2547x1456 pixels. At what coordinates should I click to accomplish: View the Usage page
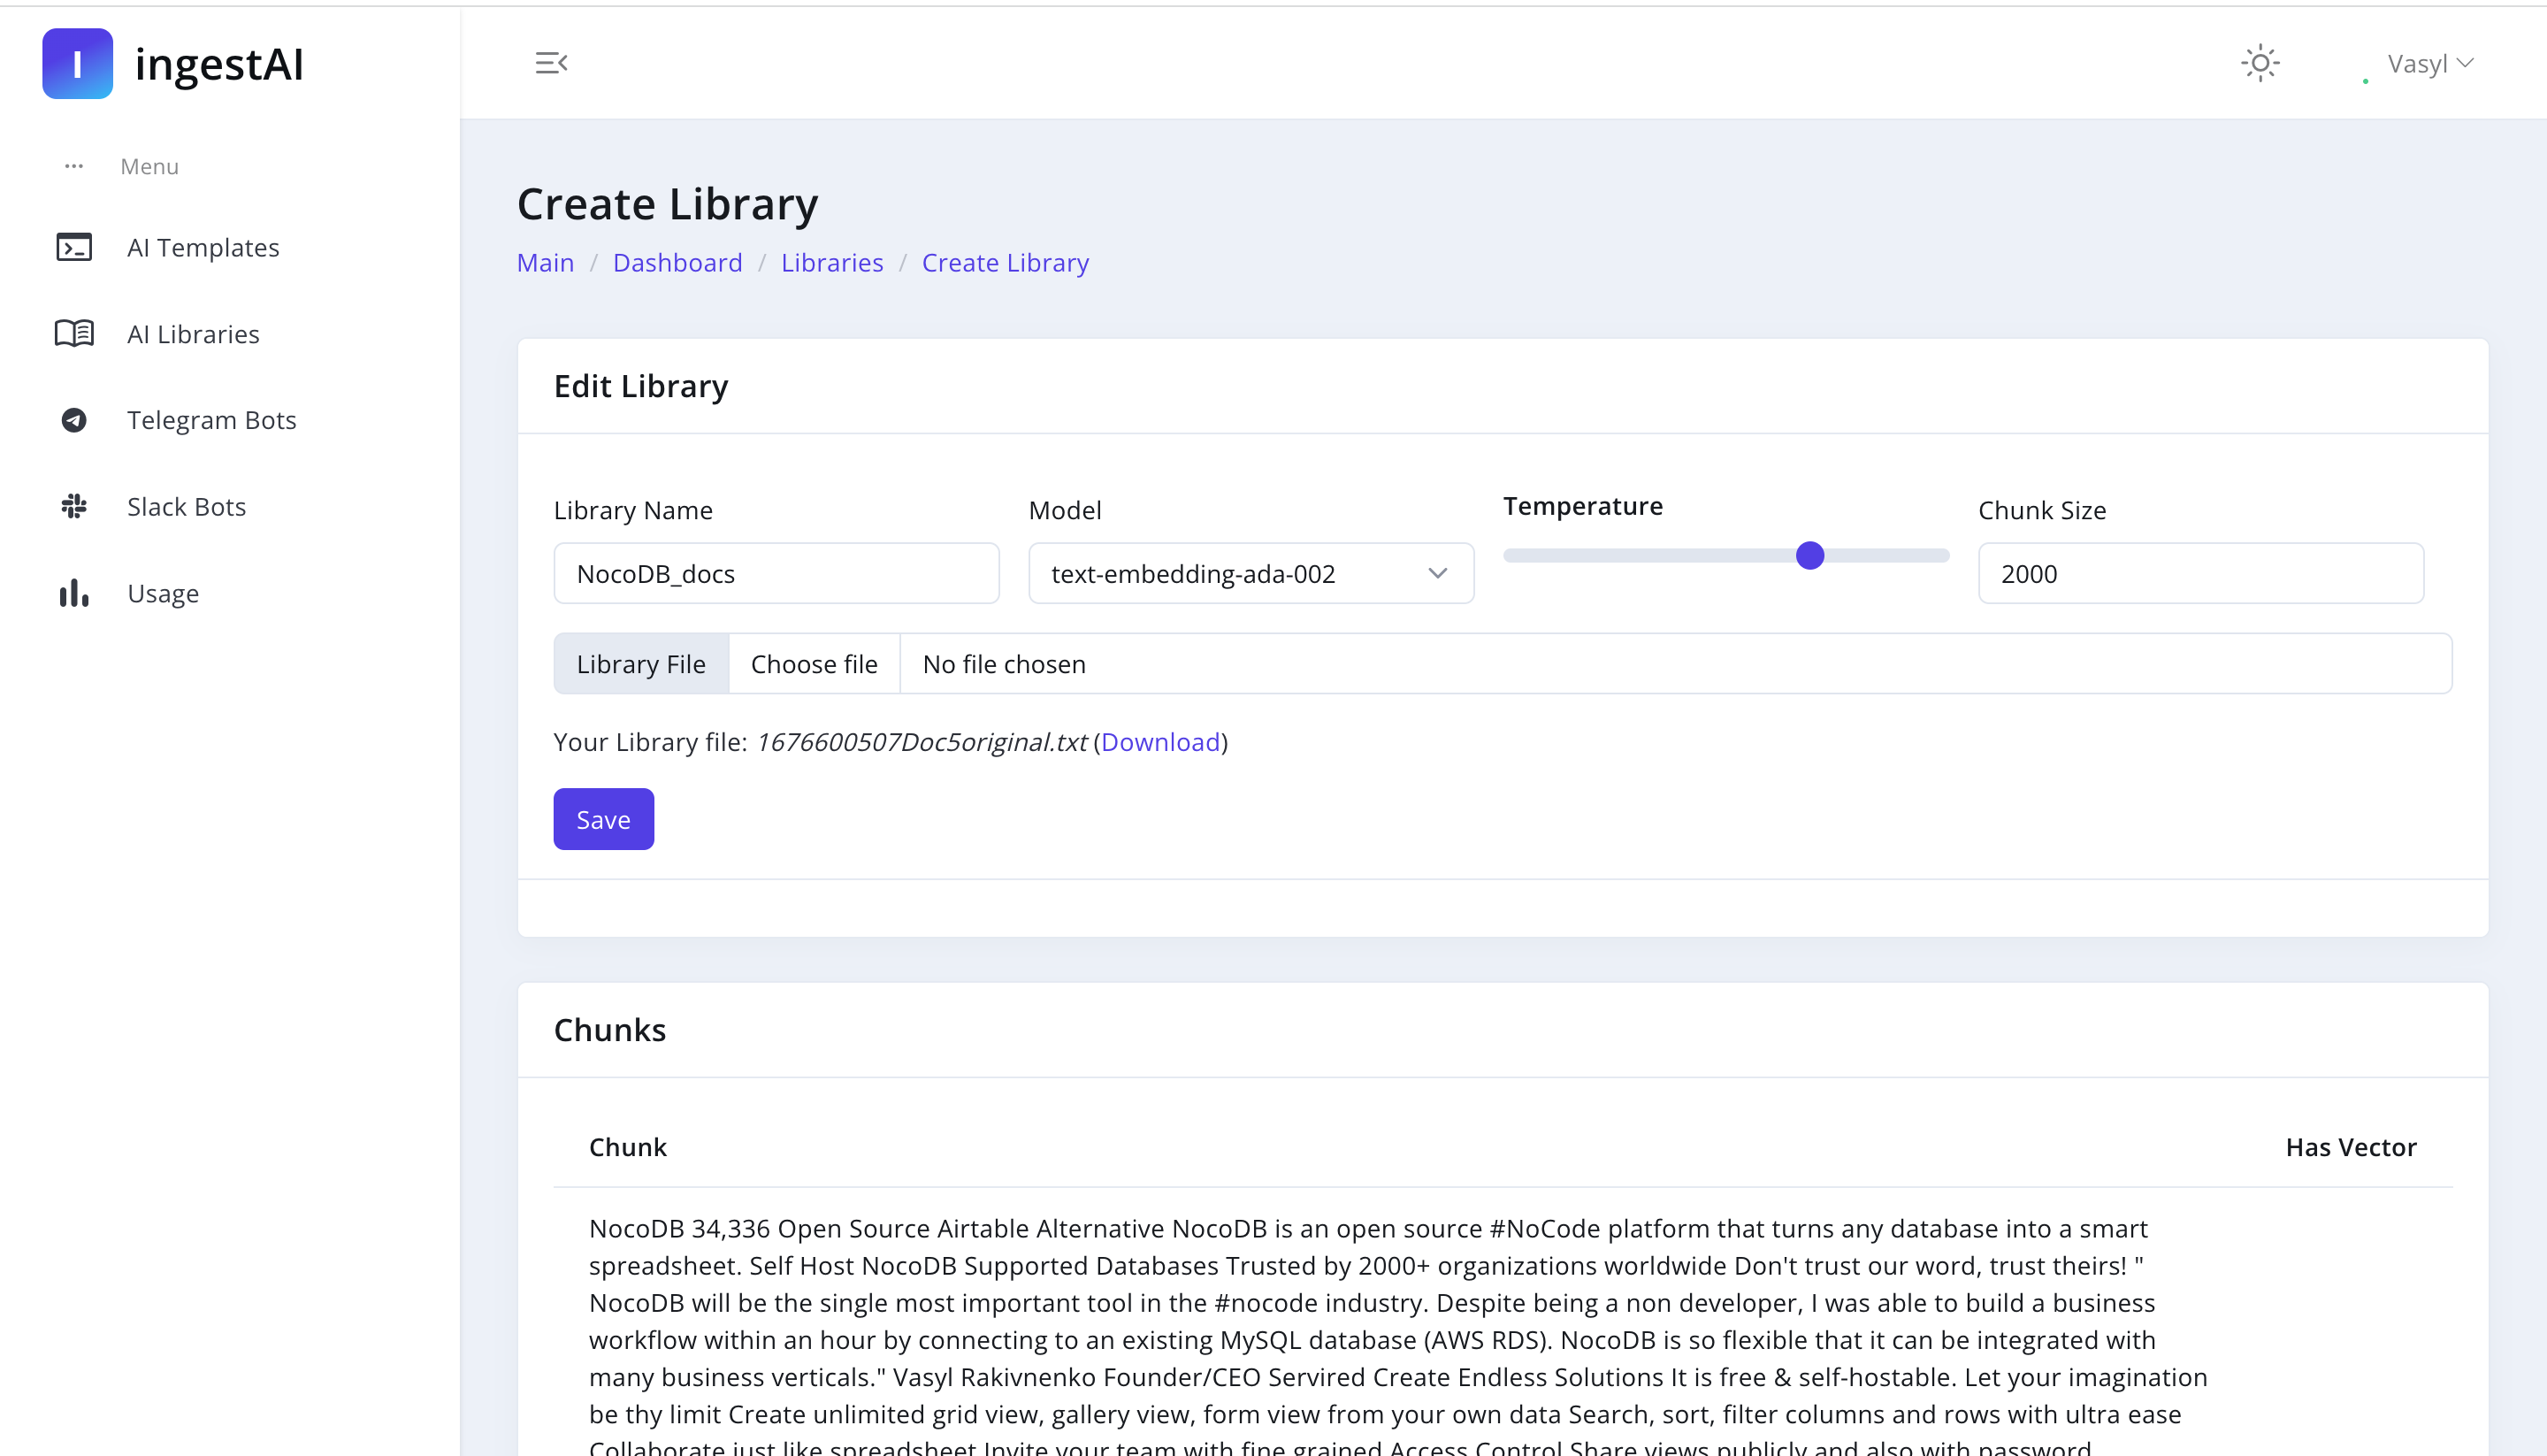pos(163,593)
